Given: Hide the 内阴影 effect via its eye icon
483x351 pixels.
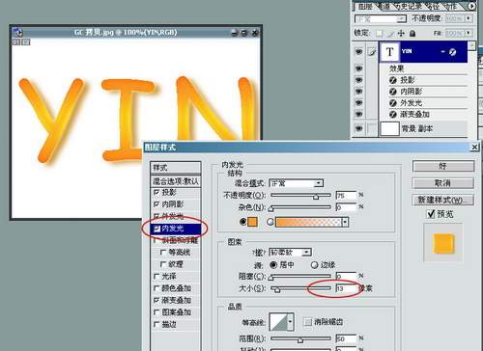Looking at the screenshot, I should point(358,92).
